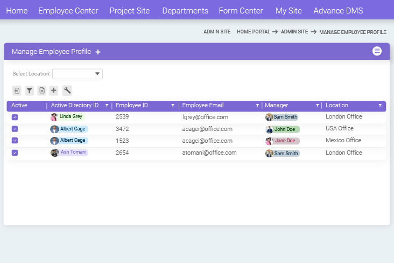The image size is (394, 263).
Task: Uncheck Active for Ash Tomani
Action: [15, 153]
